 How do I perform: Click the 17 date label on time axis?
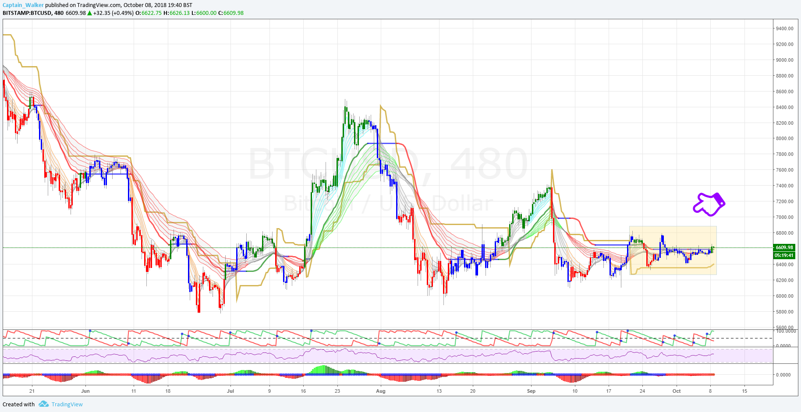(x=609, y=391)
